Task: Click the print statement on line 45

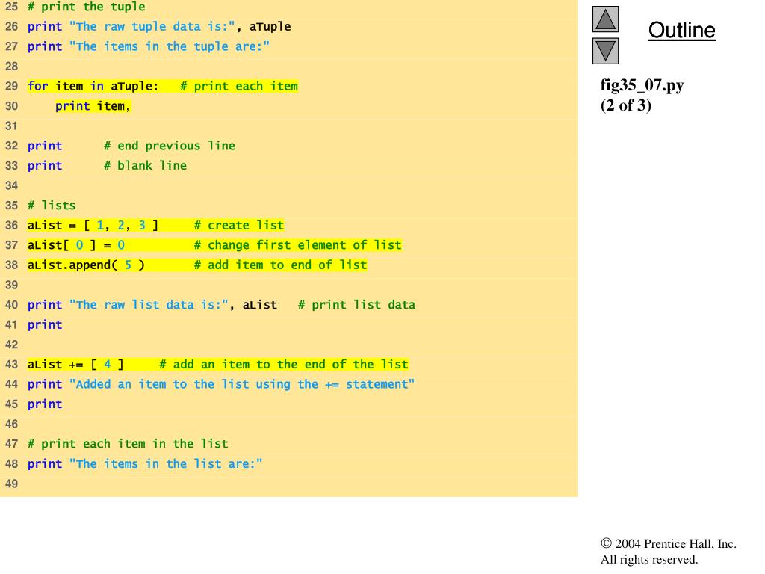Action: 45,404
